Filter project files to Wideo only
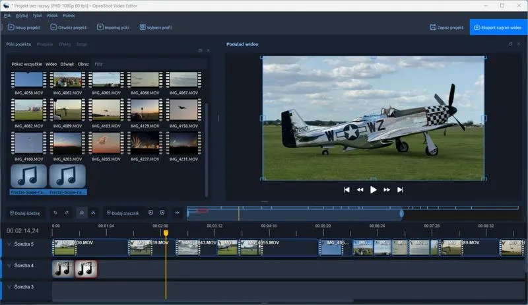528x305 pixels. click(51, 64)
